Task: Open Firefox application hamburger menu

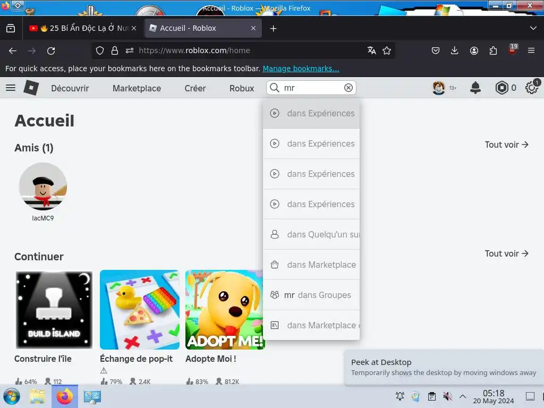Action: click(x=531, y=50)
